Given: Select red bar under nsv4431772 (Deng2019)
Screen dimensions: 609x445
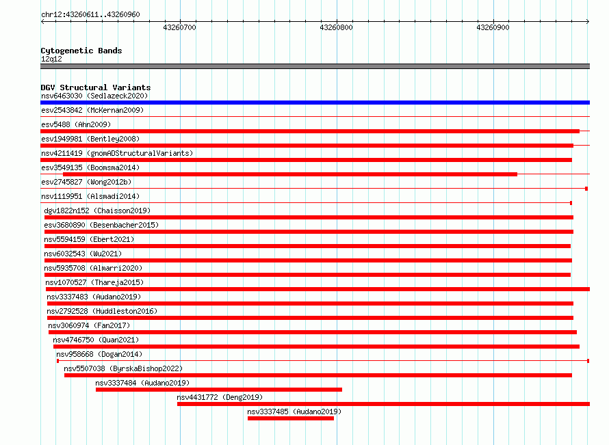Looking at the screenshot, I should pos(384,404).
